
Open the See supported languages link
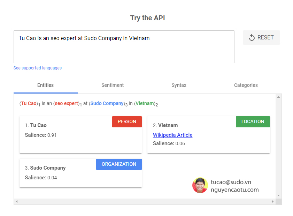38,68
